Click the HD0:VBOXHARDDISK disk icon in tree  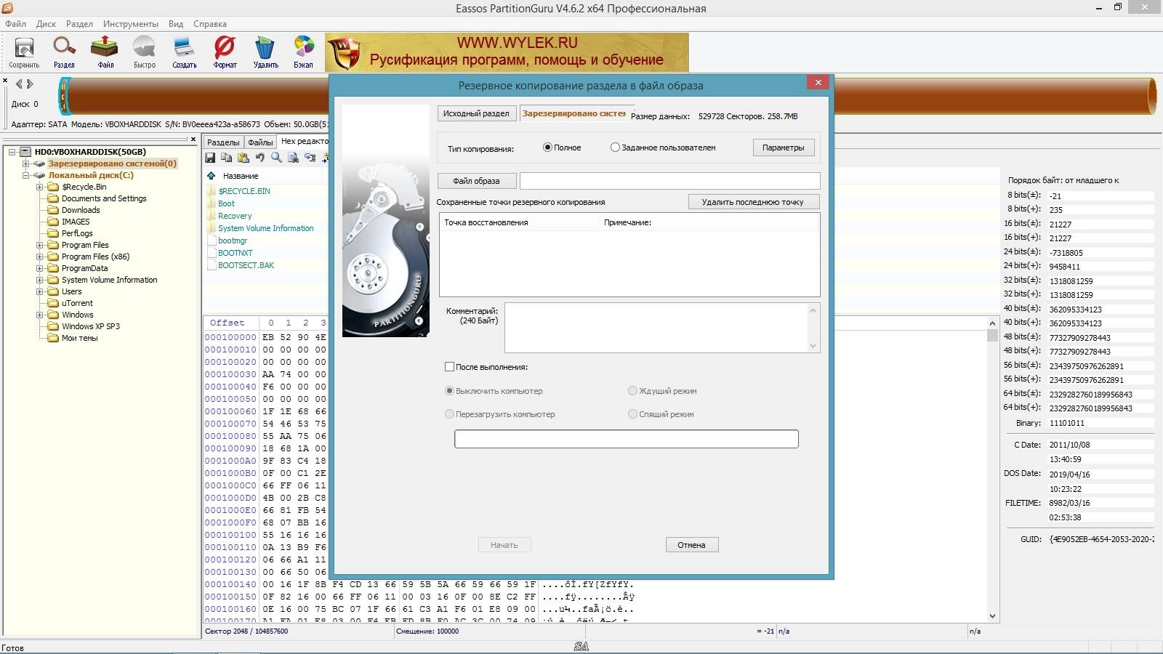pyautogui.click(x=25, y=152)
